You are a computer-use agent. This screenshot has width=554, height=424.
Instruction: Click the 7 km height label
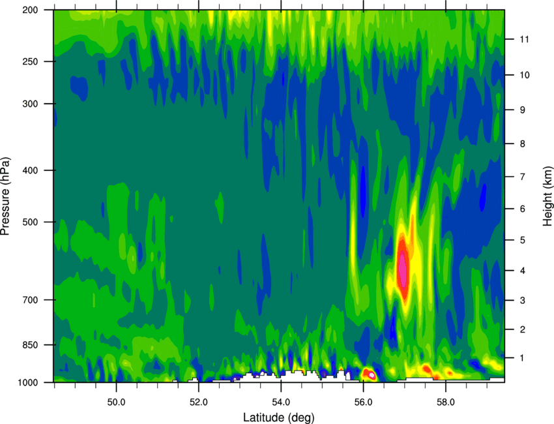523,177
